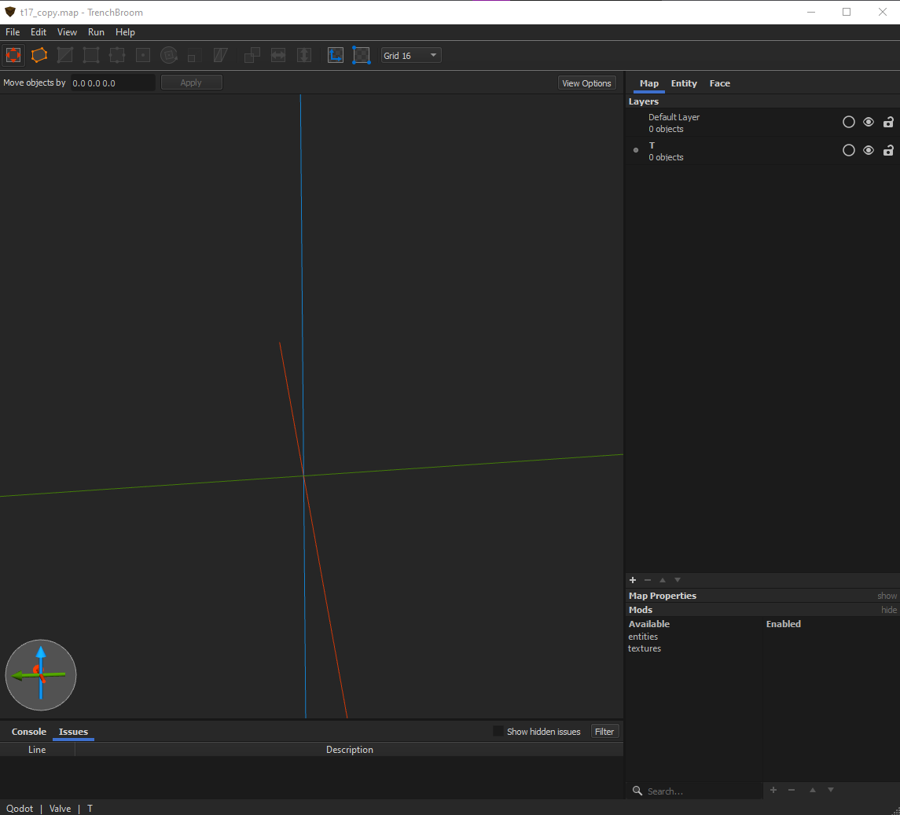900x815 pixels.
Task: Select the T layer row
Action: pyautogui.click(x=762, y=151)
